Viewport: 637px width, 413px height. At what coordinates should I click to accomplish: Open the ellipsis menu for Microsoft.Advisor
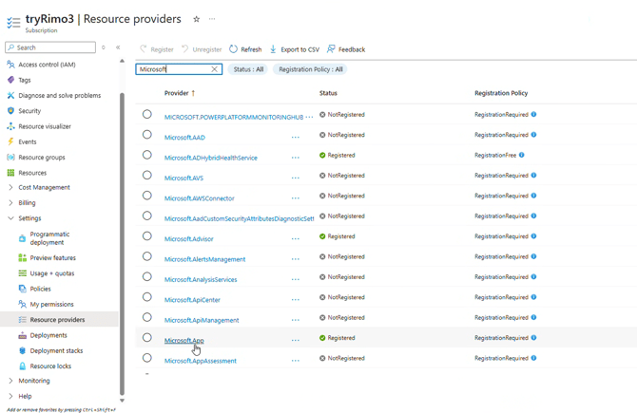pyautogui.click(x=296, y=238)
